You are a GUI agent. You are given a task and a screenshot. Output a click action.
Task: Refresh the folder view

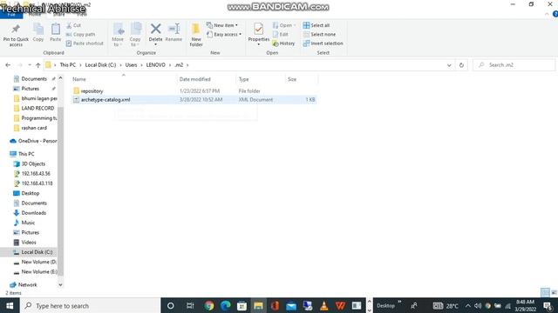[461, 65]
